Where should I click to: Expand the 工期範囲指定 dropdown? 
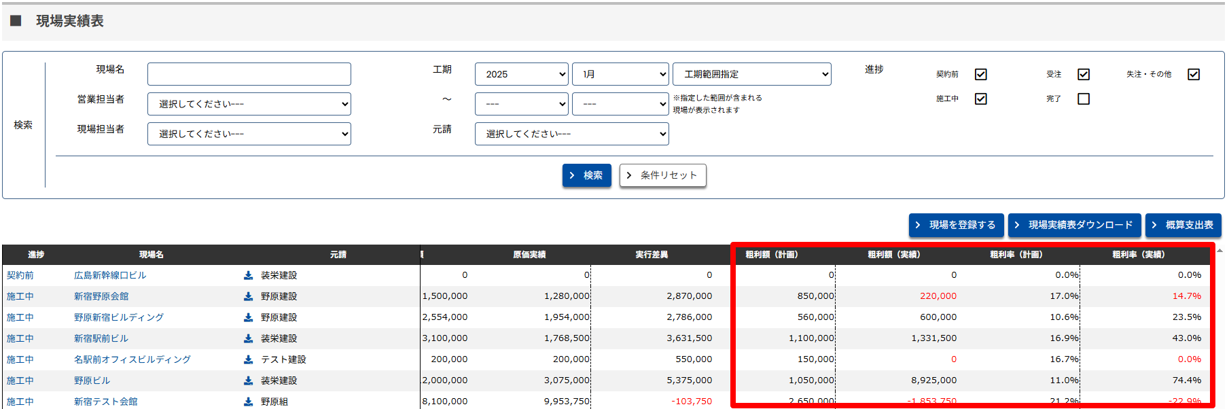tap(751, 74)
